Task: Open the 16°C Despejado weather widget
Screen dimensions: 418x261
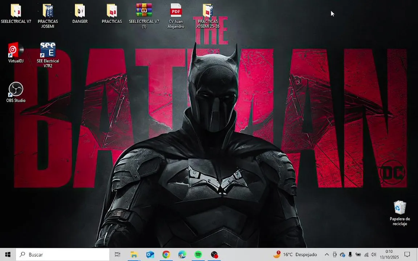Action: [x=295, y=254]
